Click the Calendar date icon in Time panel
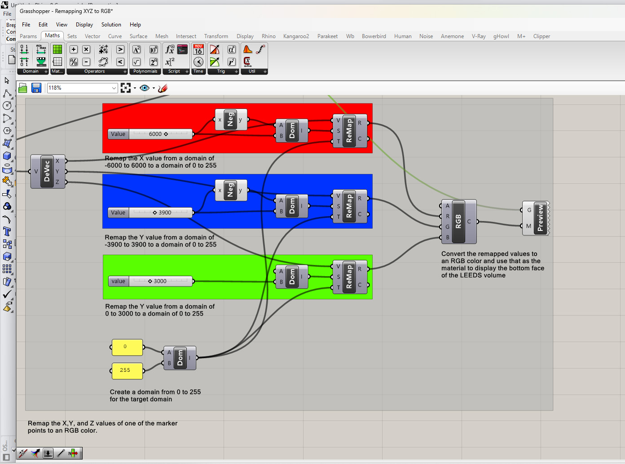The height and width of the screenshot is (464, 625). click(198, 50)
